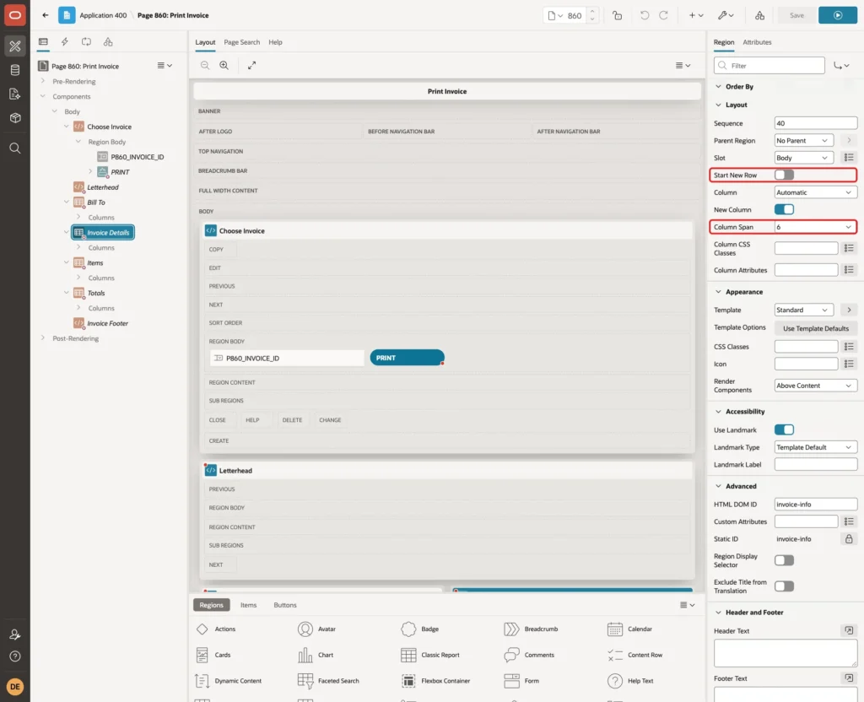Click lock icon beside Static ID
Viewport: 864px width, 702px height.
[849, 539]
